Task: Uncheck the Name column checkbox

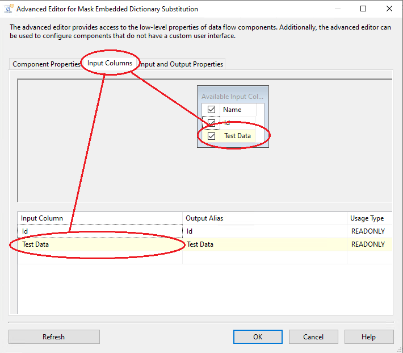Action: tap(211, 110)
